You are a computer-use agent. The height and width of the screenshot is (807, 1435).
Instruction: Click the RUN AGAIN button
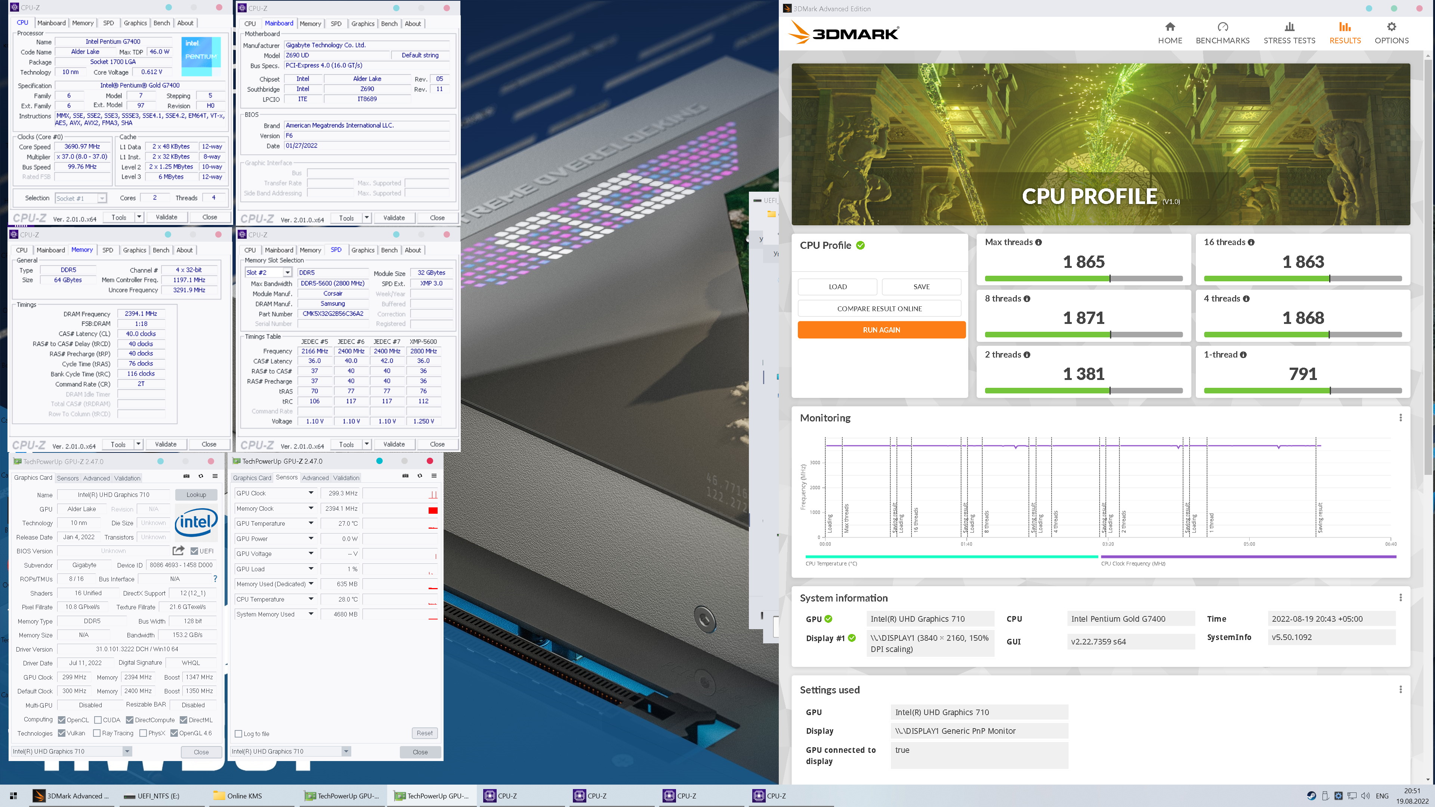tap(881, 330)
